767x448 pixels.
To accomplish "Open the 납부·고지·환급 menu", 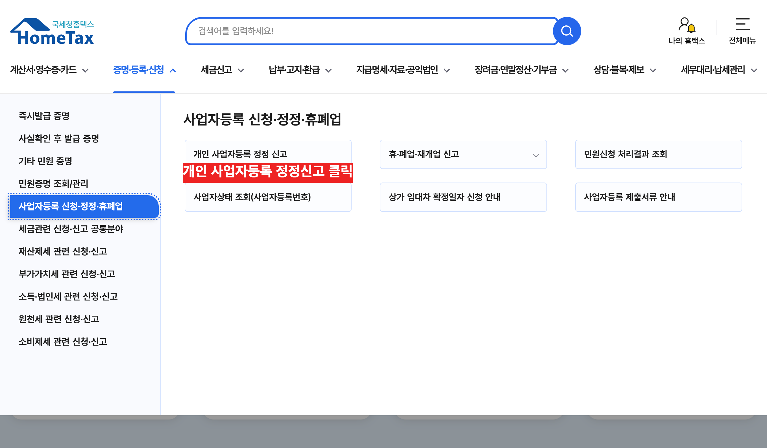I will 294,70.
